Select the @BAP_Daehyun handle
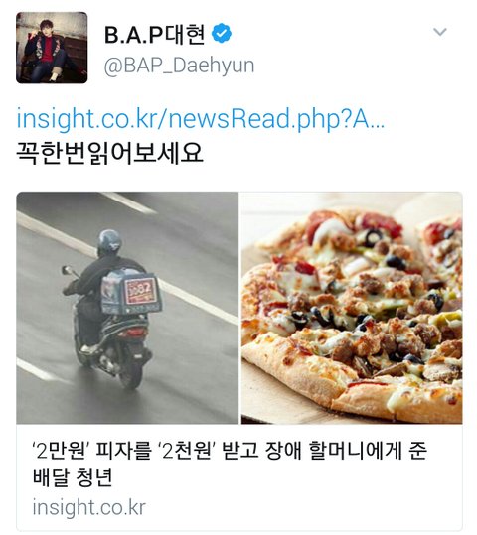The height and width of the screenshot is (535, 477). pos(179,66)
